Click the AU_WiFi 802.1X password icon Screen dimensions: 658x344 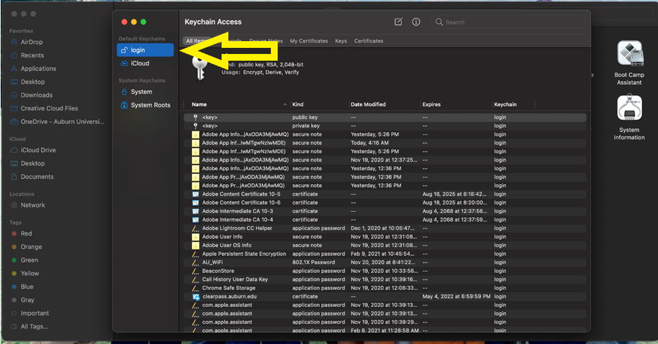pos(195,262)
